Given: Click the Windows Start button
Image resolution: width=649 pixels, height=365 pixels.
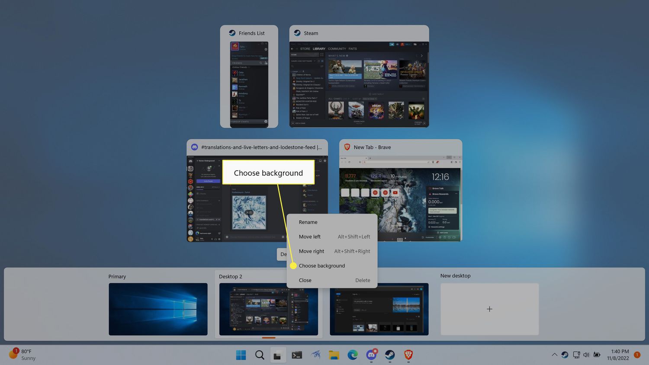Looking at the screenshot, I should click(241, 355).
